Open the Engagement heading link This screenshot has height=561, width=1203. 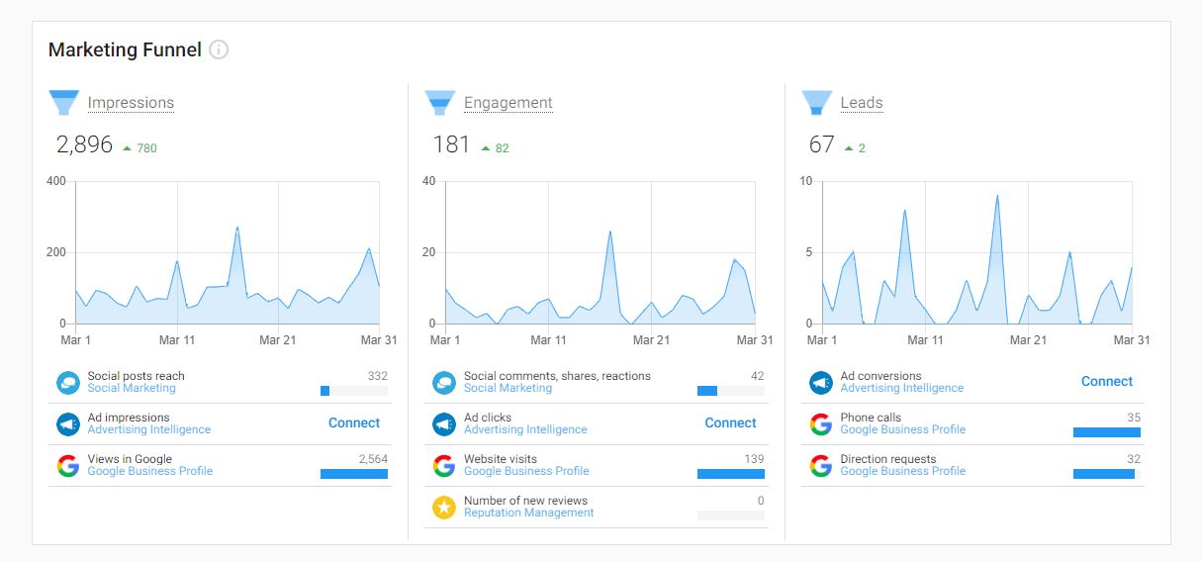508,103
